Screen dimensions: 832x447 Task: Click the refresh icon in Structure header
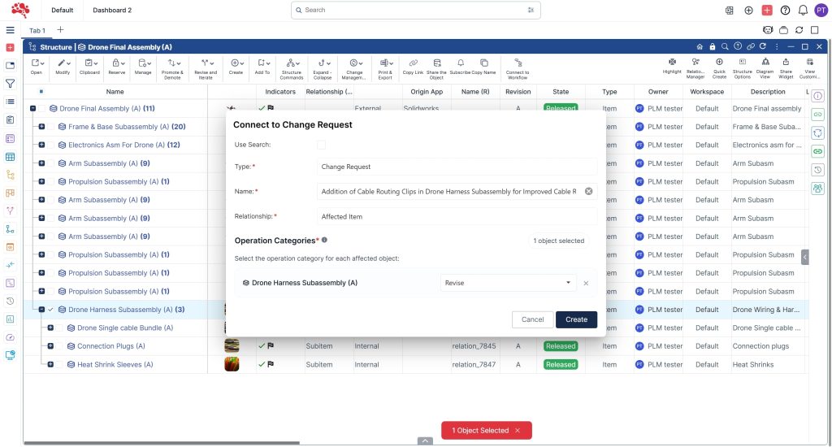pyautogui.click(x=762, y=46)
